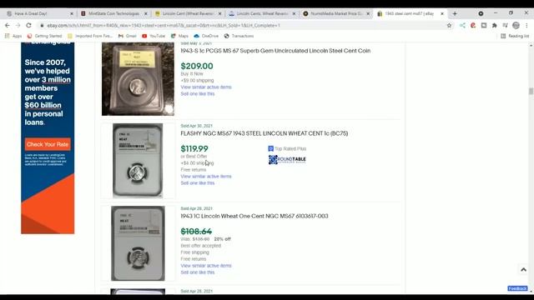
Task: Open a new browser tab
Action: point(455,13)
